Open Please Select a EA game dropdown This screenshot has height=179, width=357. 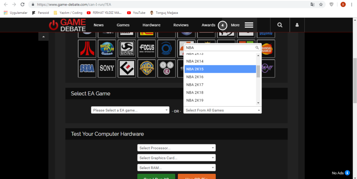[130, 110]
